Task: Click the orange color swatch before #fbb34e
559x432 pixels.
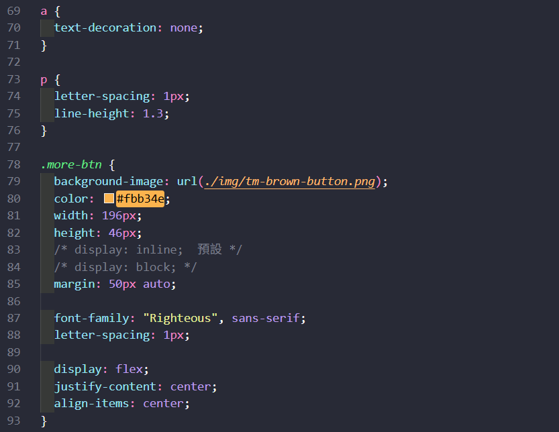Action: [109, 199]
